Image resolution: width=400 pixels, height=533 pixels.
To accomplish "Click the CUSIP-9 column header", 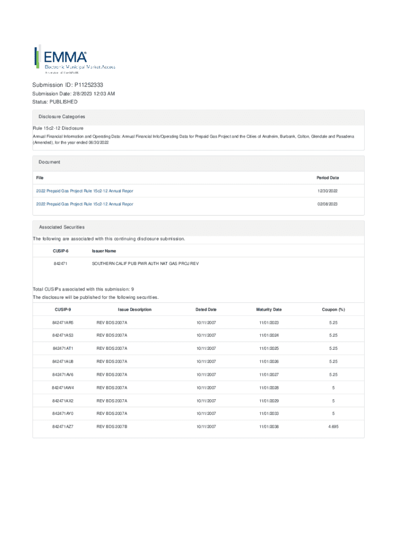I will tap(63, 310).
